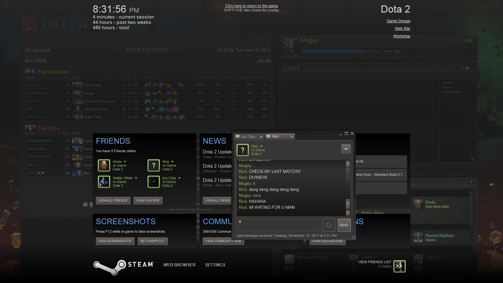503x283 pixels.
Task: Click Rick's avatar in the chat window header
Action: [243, 150]
